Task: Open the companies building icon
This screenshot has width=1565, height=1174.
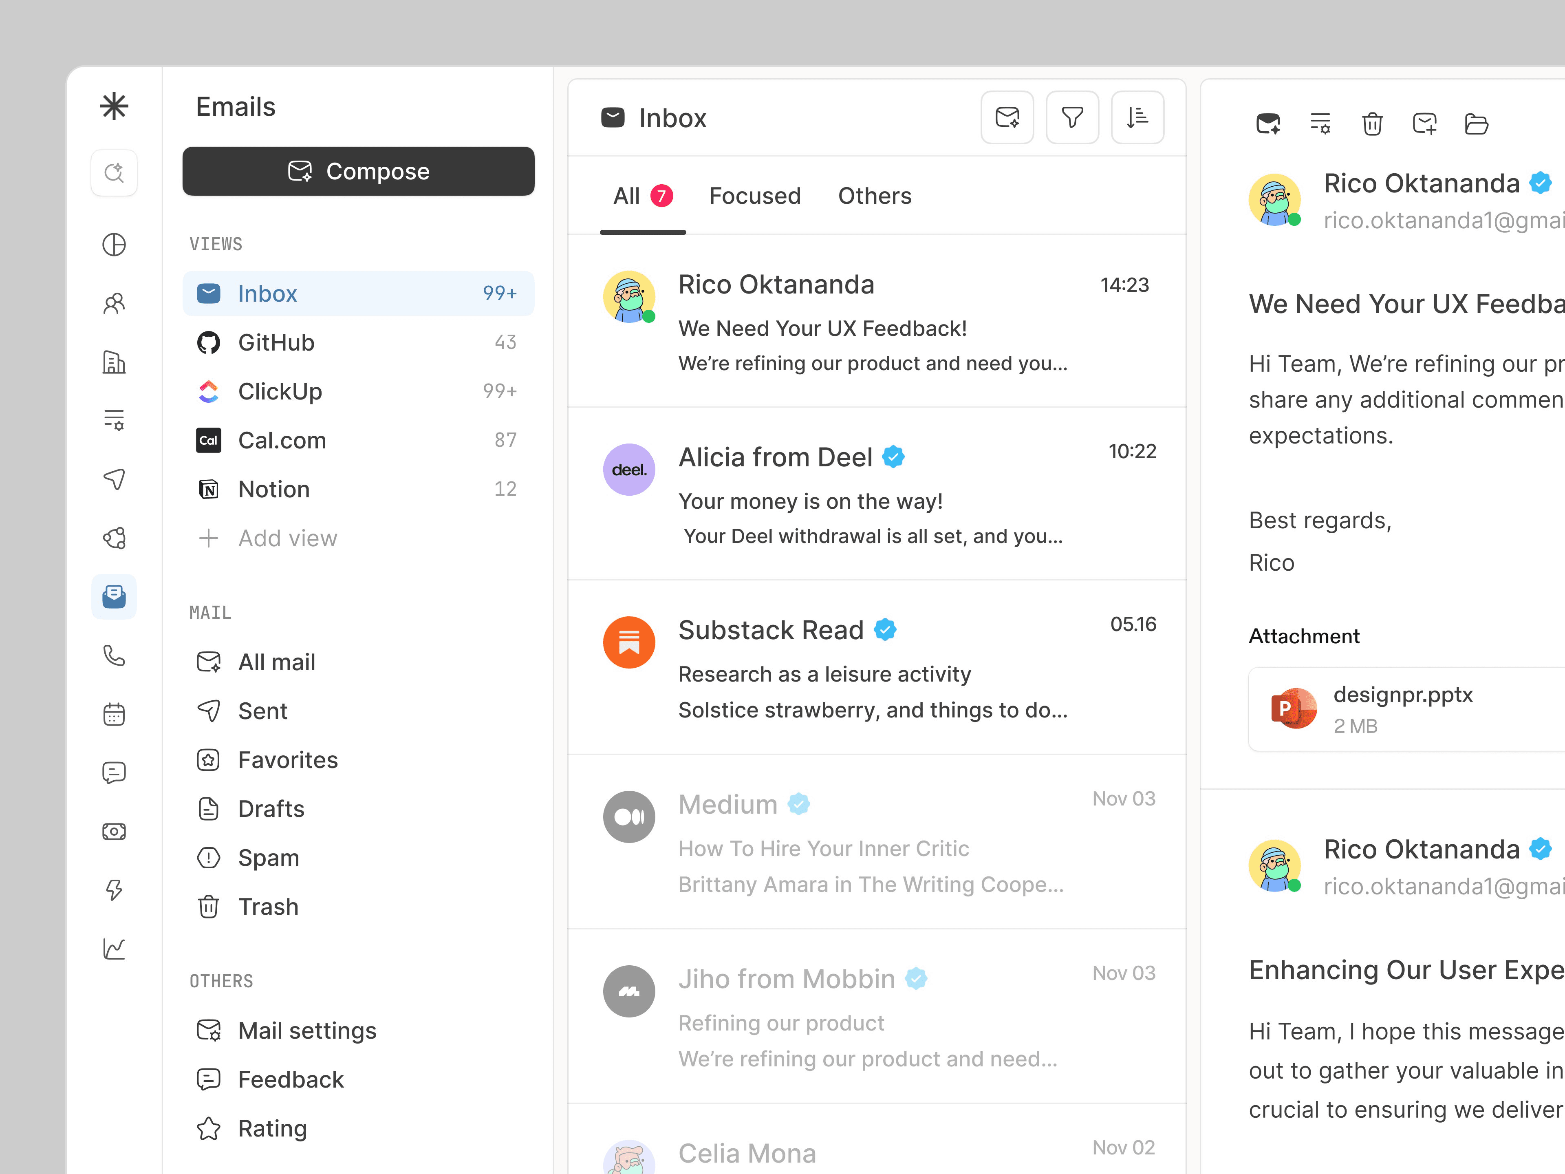Action: (x=114, y=362)
